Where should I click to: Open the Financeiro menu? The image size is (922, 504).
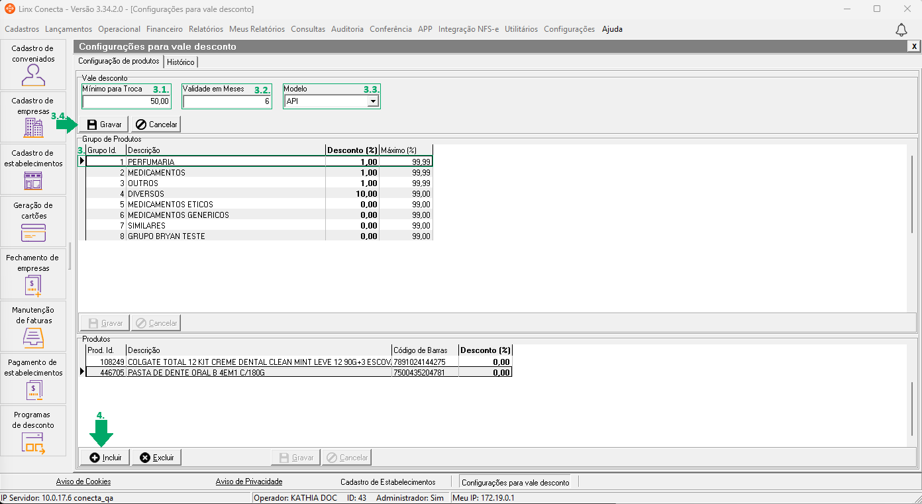tap(164, 29)
